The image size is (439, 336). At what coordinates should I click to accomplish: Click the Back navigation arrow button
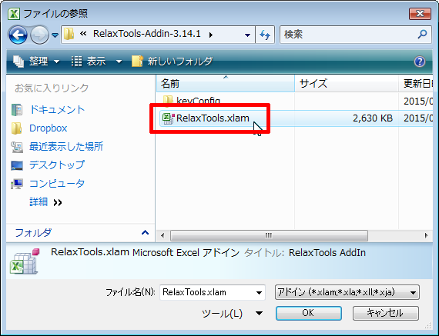(18, 35)
